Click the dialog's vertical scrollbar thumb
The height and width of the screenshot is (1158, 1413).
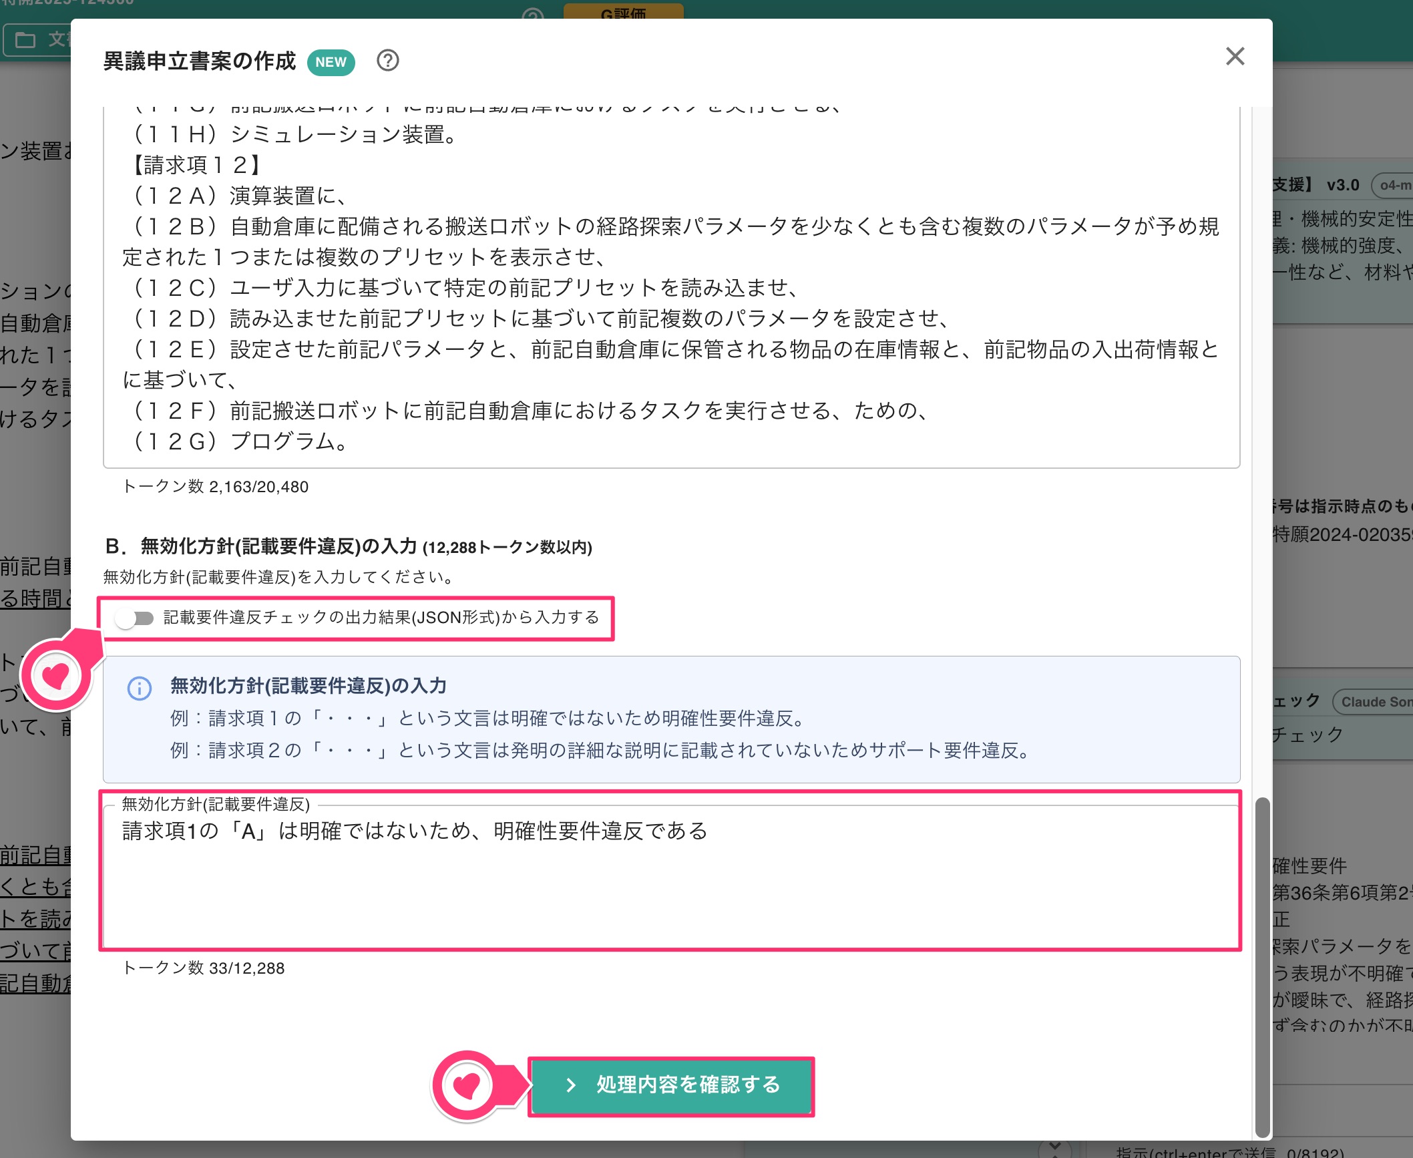tap(1261, 967)
